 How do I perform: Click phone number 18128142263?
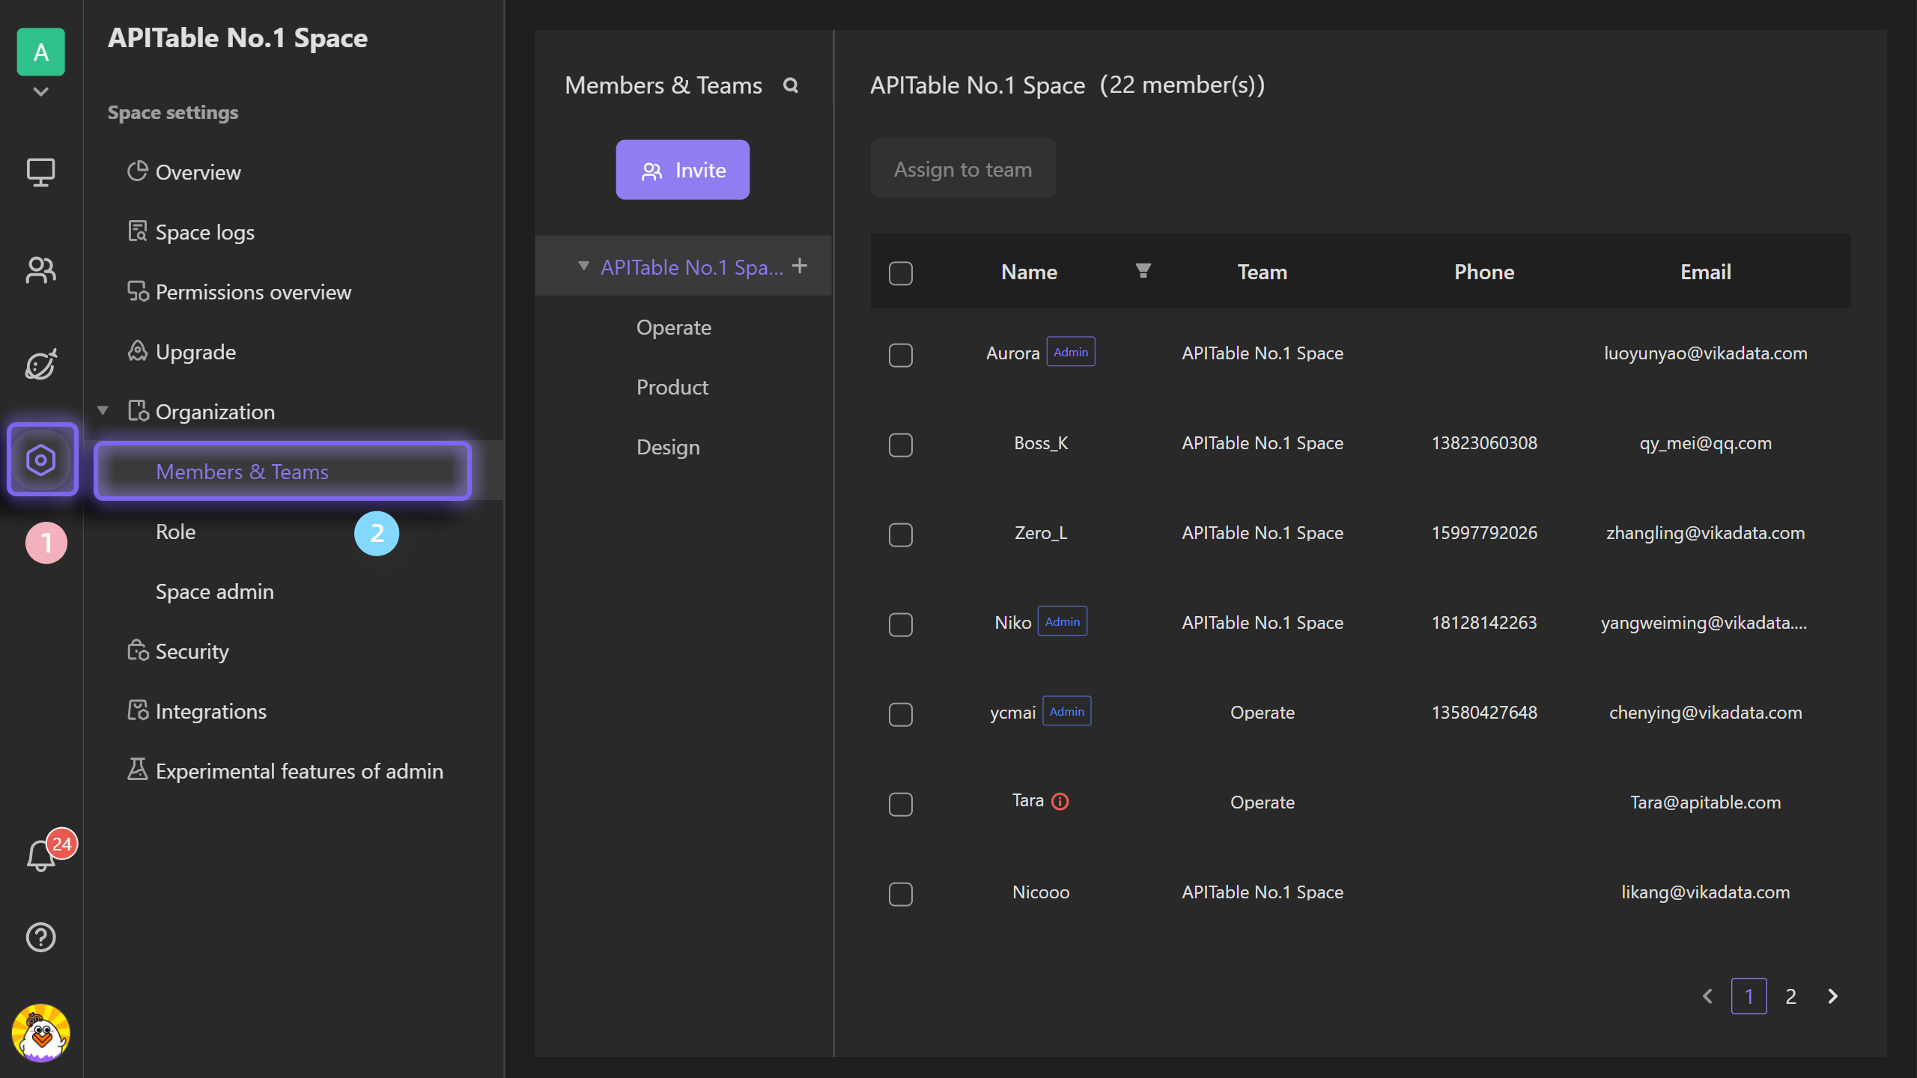[1484, 622]
